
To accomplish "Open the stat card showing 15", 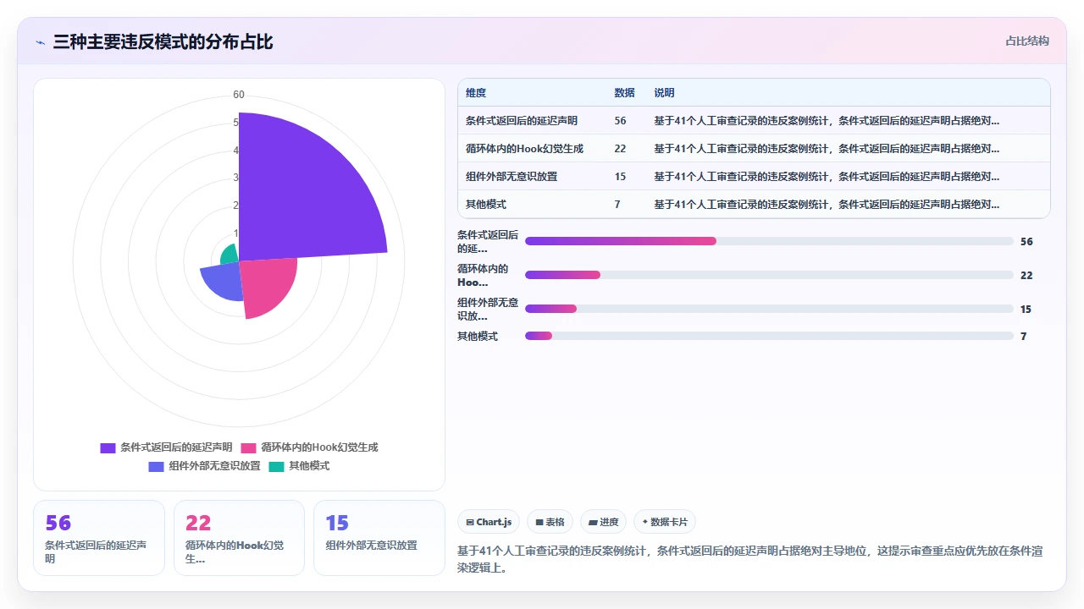I will (x=379, y=538).
